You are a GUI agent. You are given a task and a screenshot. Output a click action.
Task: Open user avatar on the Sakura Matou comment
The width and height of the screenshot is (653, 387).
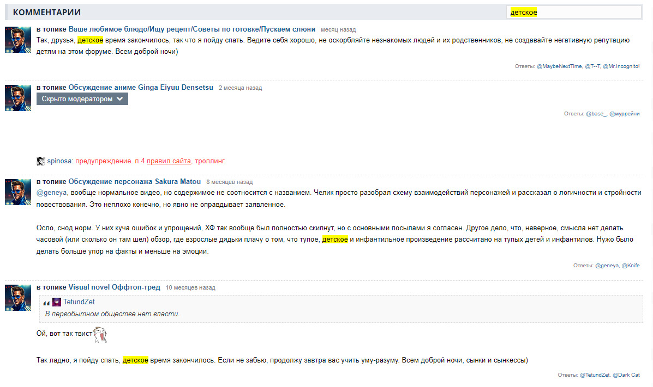[x=18, y=192]
